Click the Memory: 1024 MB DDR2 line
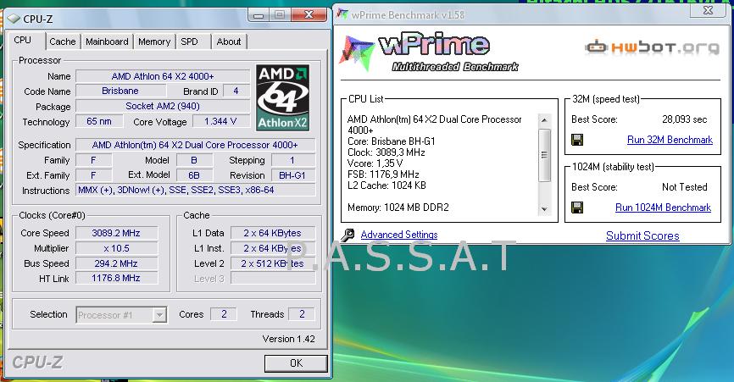734x382 pixels. [398, 208]
